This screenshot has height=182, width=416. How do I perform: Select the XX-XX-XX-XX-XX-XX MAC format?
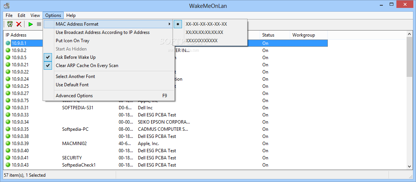click(210, 24)
